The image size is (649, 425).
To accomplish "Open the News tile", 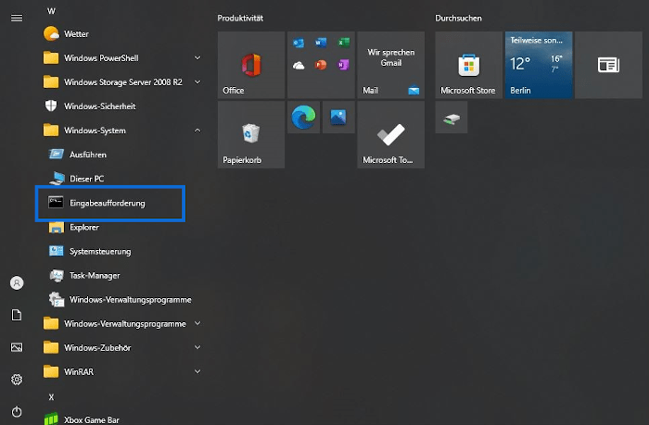I will coord(608,65).
